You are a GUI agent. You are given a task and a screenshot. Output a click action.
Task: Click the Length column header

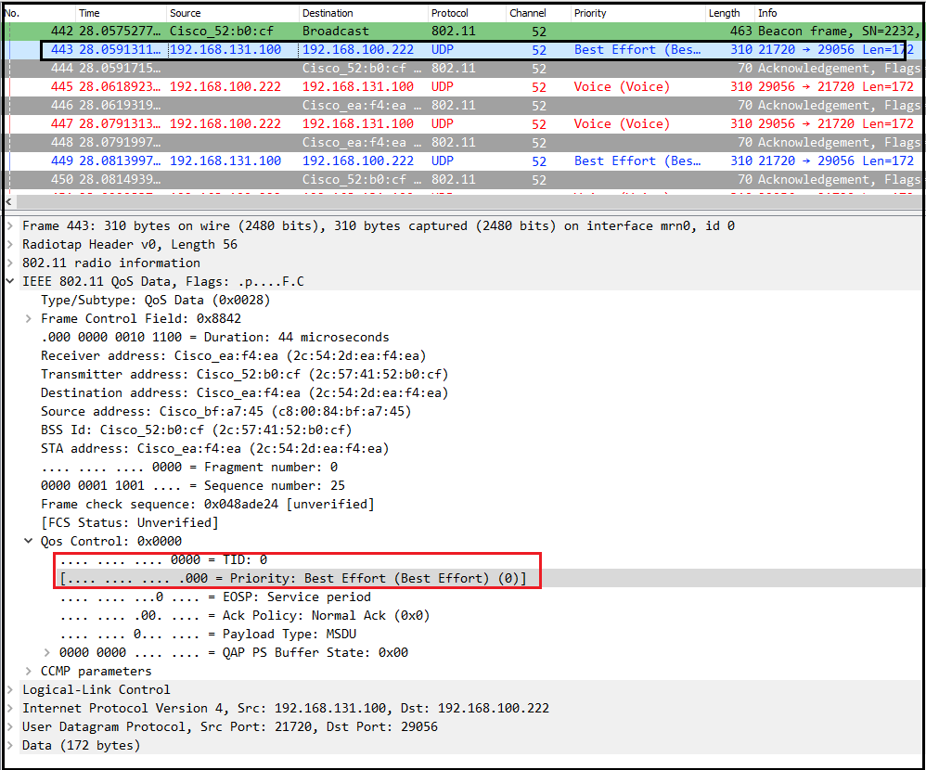click(x=724, y=13)
